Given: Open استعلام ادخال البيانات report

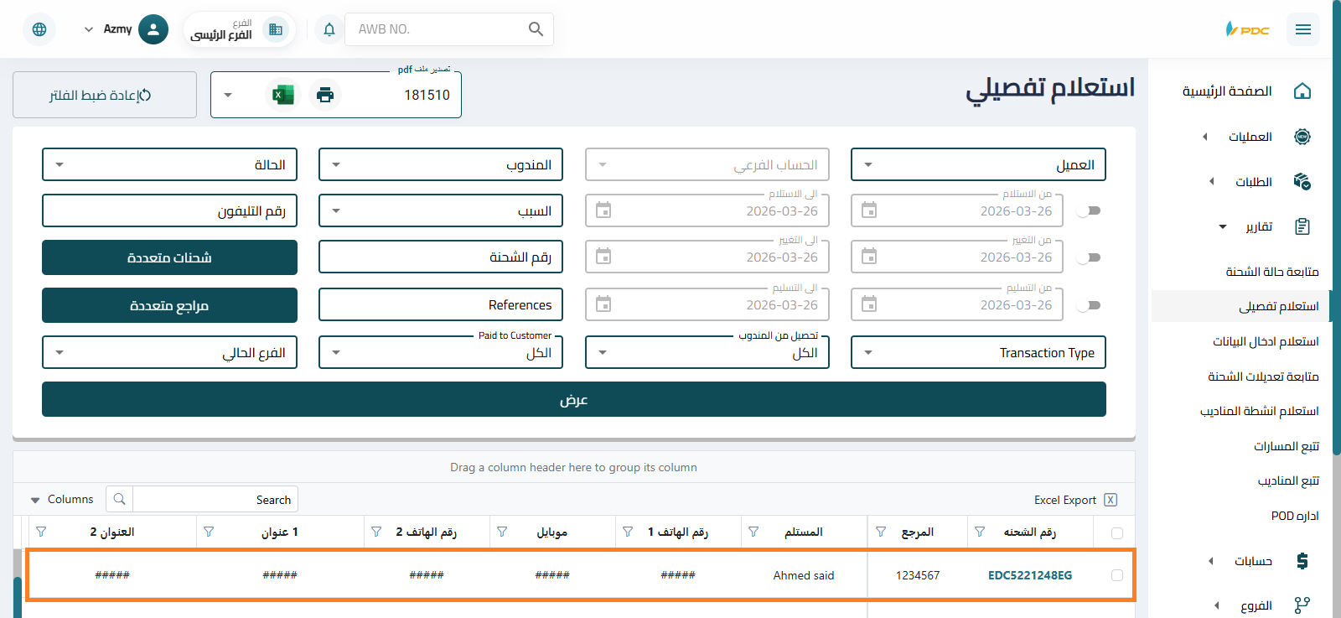Looking at the screenshot, I should [x=1266, y=341].
